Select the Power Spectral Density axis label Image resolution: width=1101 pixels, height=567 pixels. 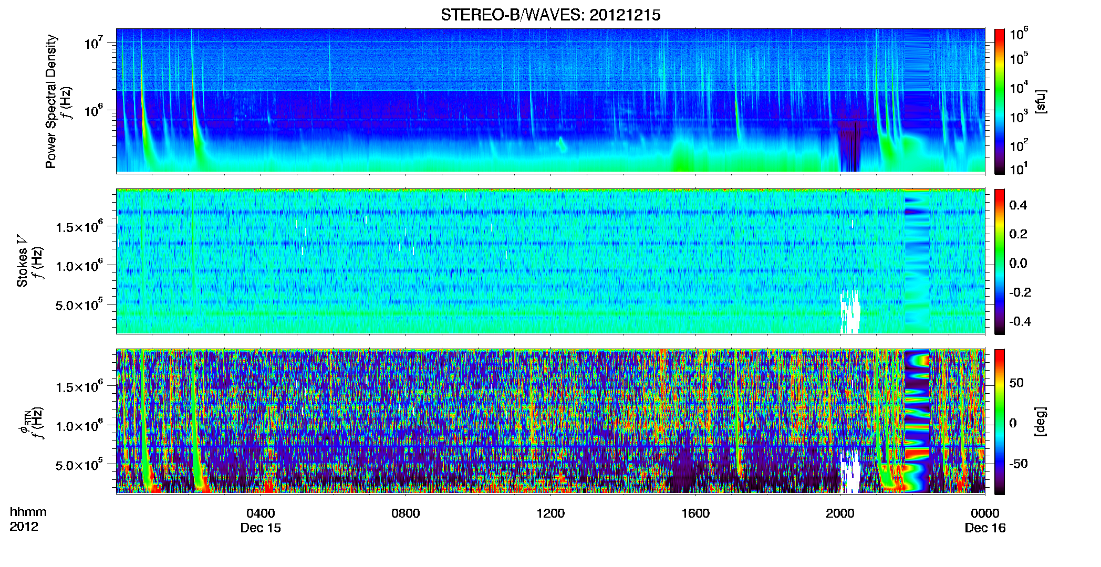point(51,101)
